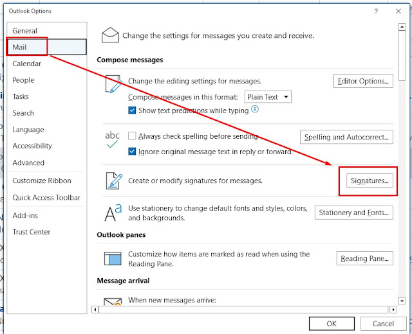Confirm with the OK button

(x=332, y=324)
